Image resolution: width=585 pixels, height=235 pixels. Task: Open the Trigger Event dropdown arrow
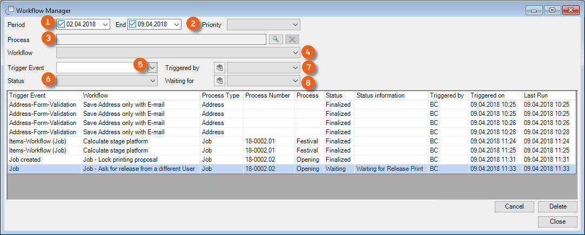[152, 67]
